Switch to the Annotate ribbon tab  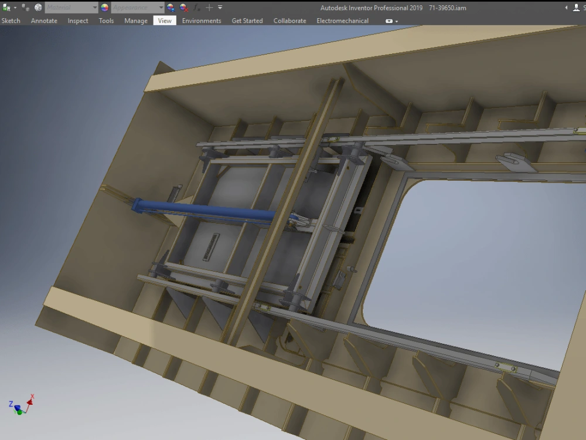tap(44, 21)
